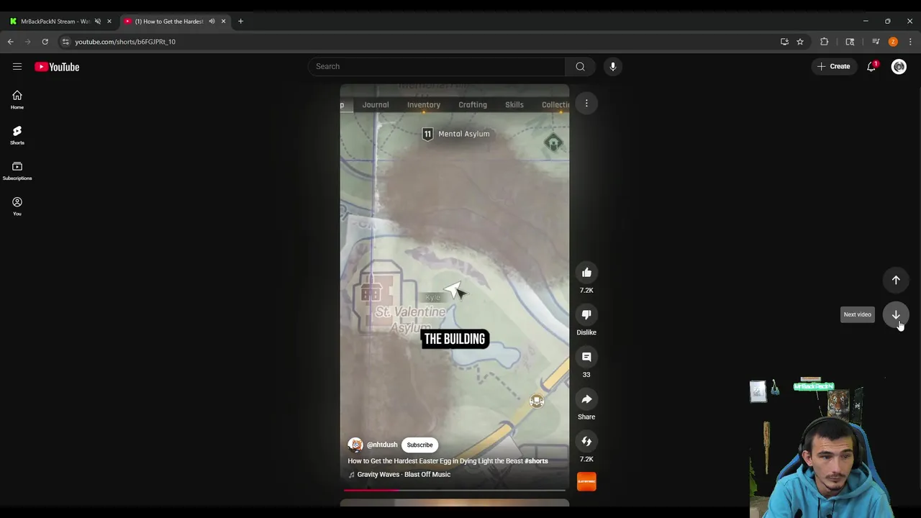Open browser media controls icon
The width and height of the screenshot is (921, 518).
point(876,42)
